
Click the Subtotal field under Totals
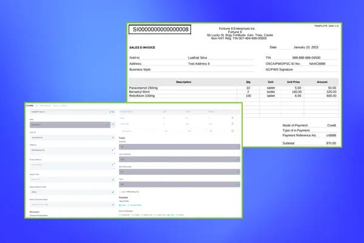[x=180, y=147]
